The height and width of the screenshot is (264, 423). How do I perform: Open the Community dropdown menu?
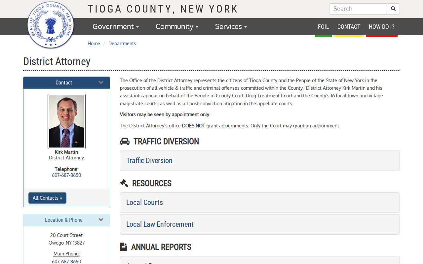tap(177, 26)
